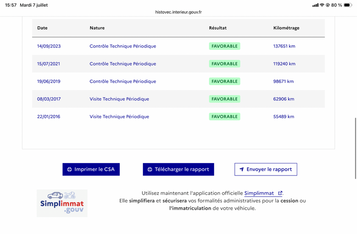Click the printer icon on Imprimer le CSA

pos(70,169)
